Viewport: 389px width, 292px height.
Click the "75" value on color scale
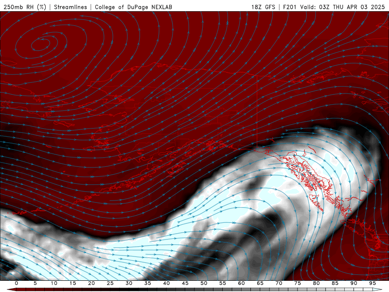298,283
